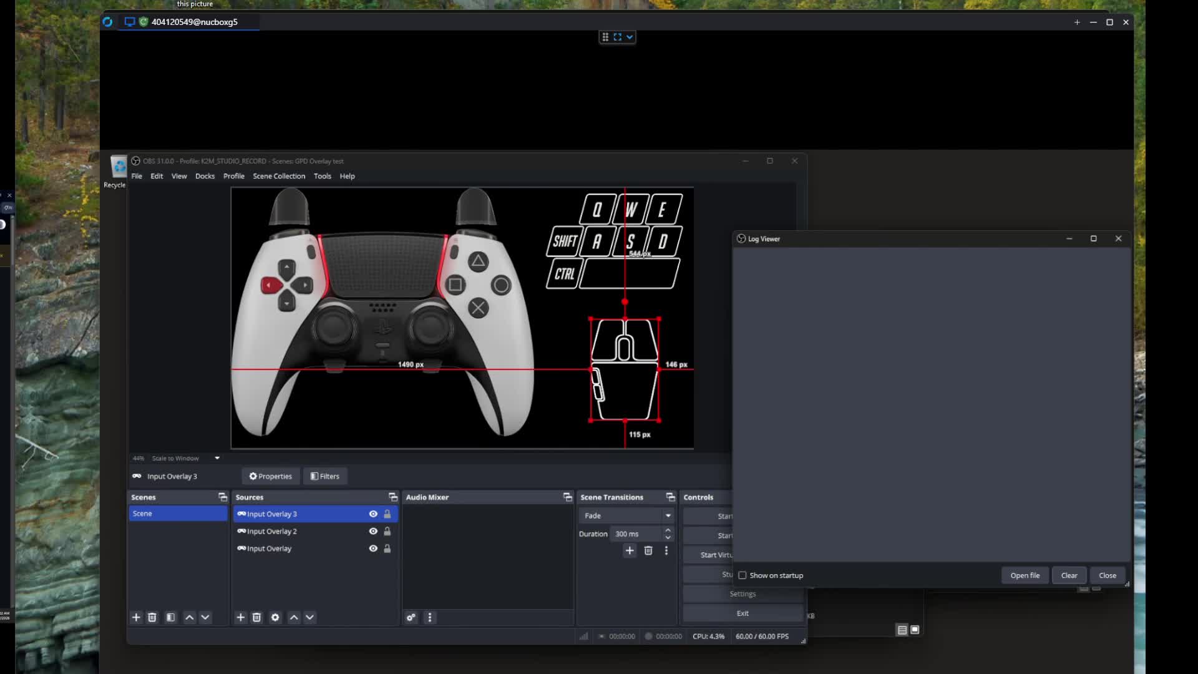The image size is (1198, 674).
Task: Toggle visibility of the Input Overlay source
Action: click(373, 549)
